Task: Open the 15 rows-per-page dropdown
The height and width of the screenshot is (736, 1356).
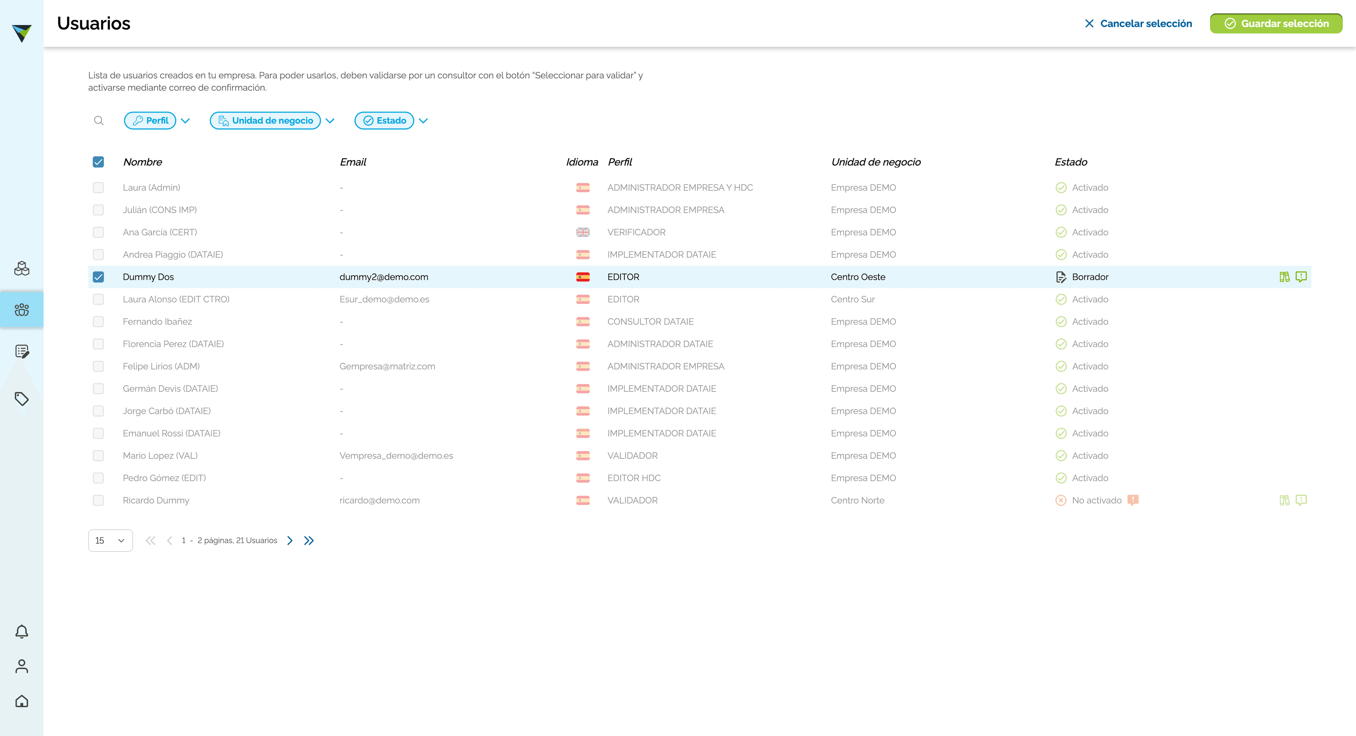Action: tap(111, 540)
